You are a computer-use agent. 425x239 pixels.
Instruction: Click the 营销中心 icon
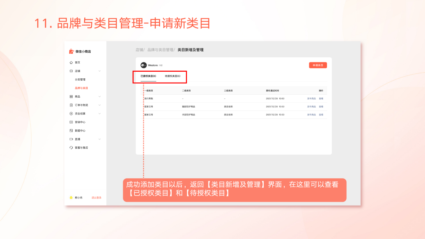[x=71, y=122]
